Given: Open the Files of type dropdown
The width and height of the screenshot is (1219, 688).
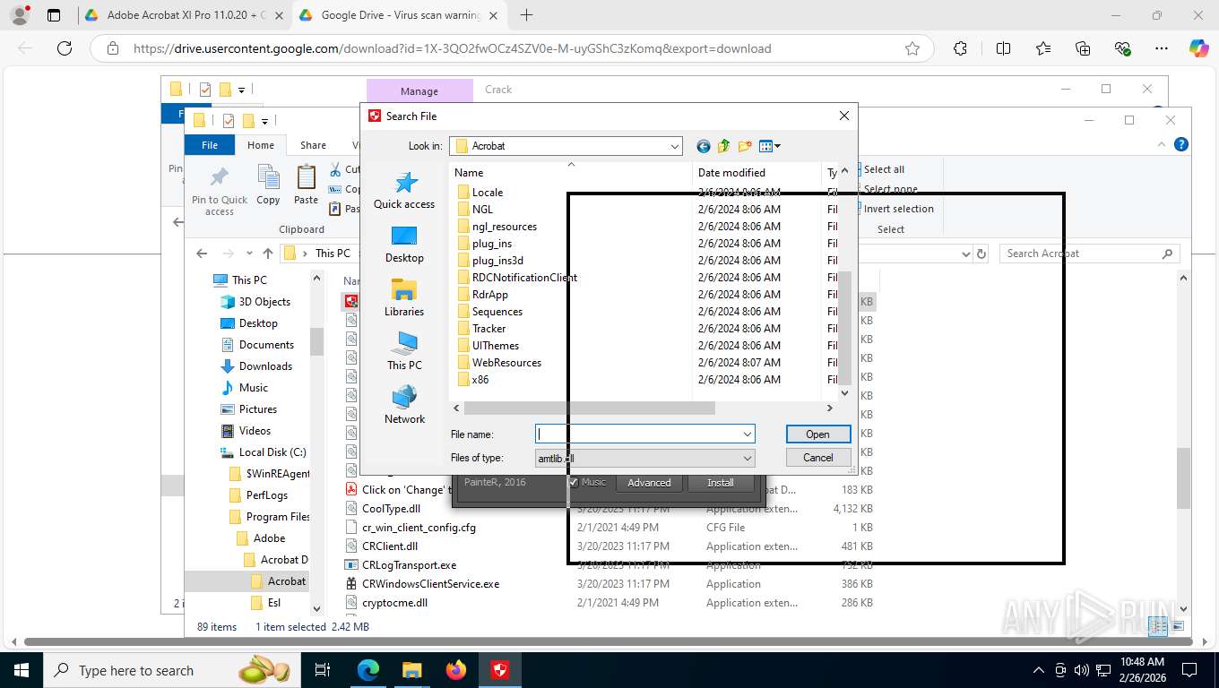Looking at the screenshot, I should 747,458.
